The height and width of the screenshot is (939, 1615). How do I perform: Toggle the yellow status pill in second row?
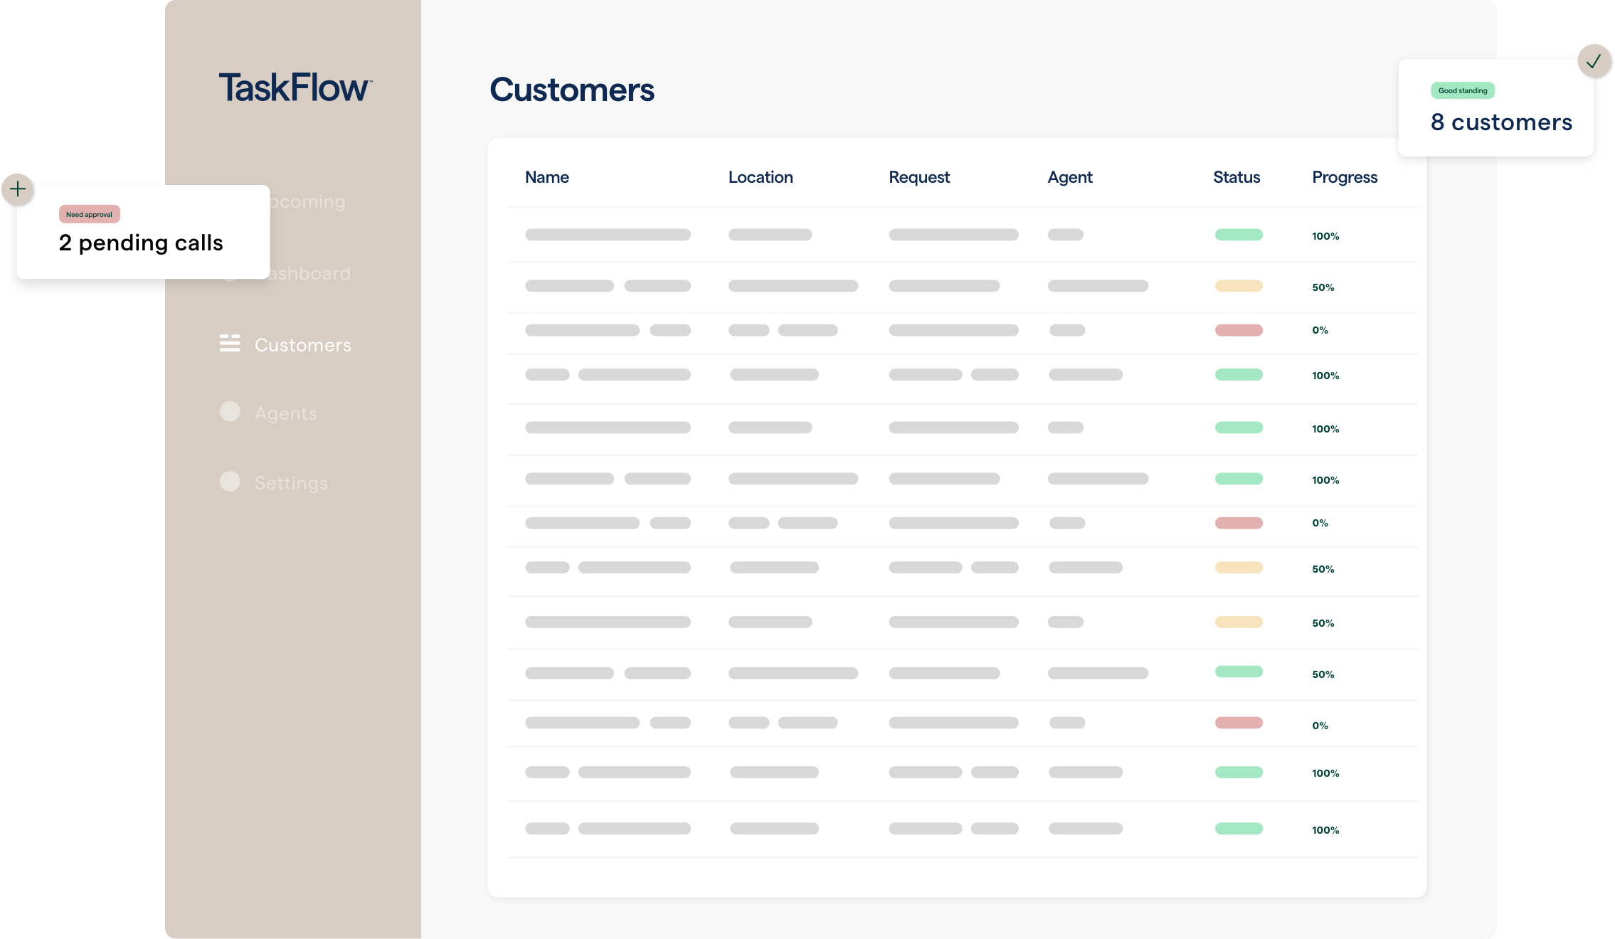[x=1239, y=286]
